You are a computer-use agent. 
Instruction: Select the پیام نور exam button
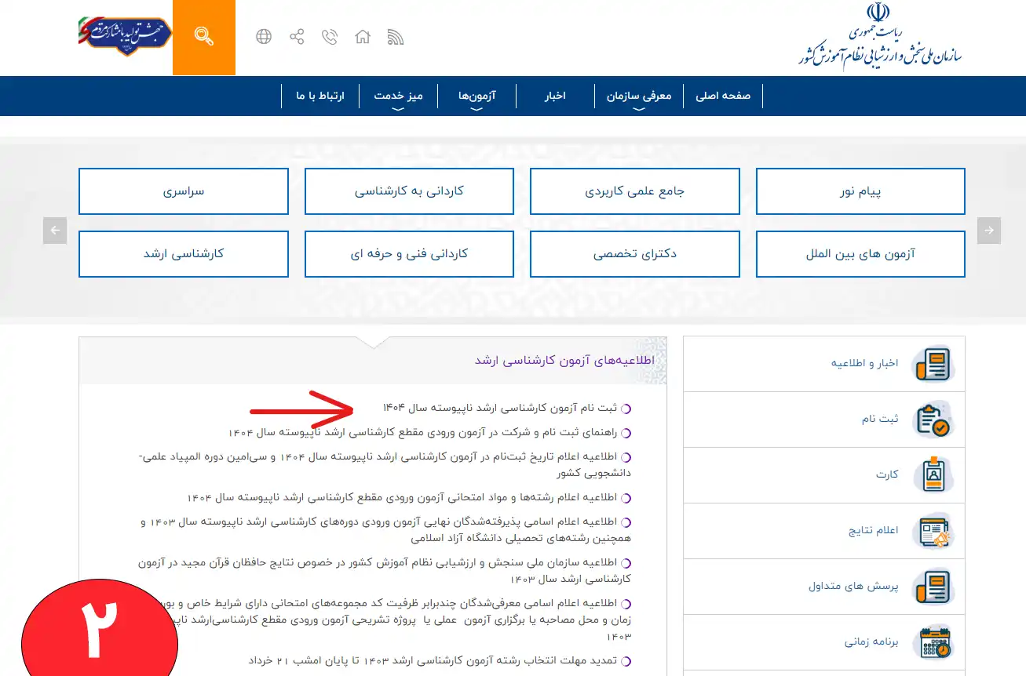(x=860, y=191)
